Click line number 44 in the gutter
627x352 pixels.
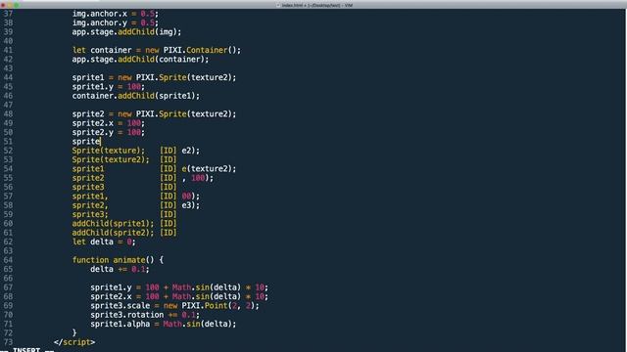click(8, 77)
